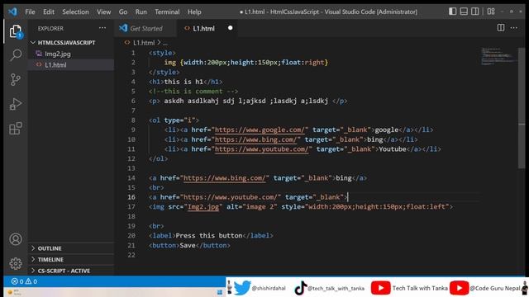The width and height of the screenshot is (529, 297).
Task: Open the Help menu
Action: click(x=194, y=12)
